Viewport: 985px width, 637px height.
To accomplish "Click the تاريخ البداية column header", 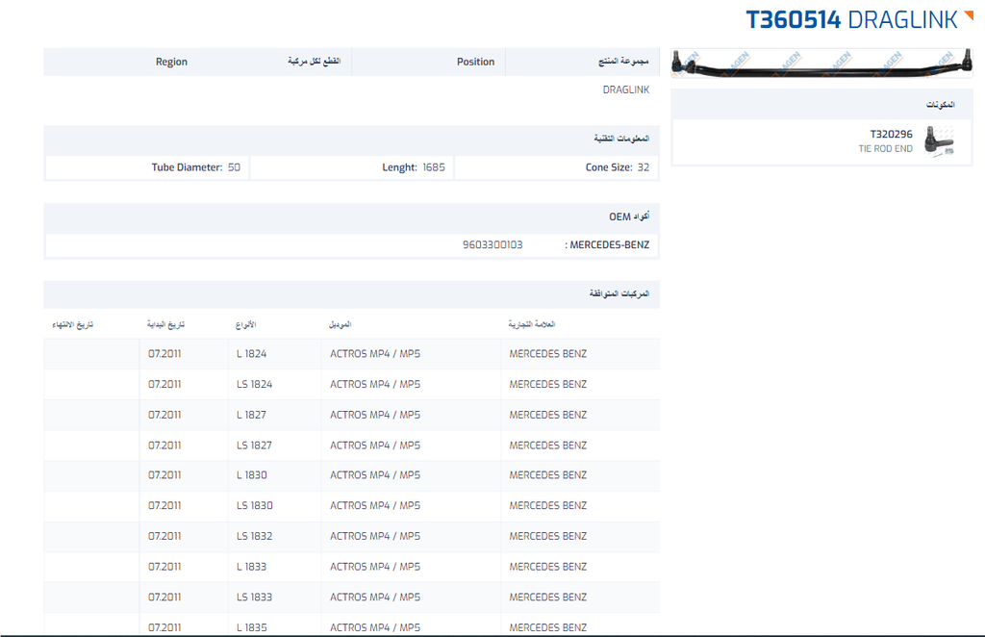I will point(165,325).
